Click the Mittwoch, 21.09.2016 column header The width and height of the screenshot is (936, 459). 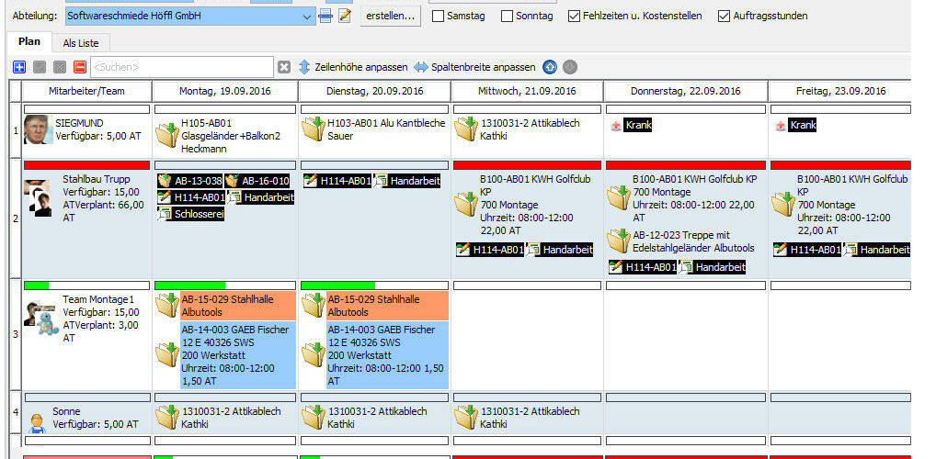click(x=527, y=91)
